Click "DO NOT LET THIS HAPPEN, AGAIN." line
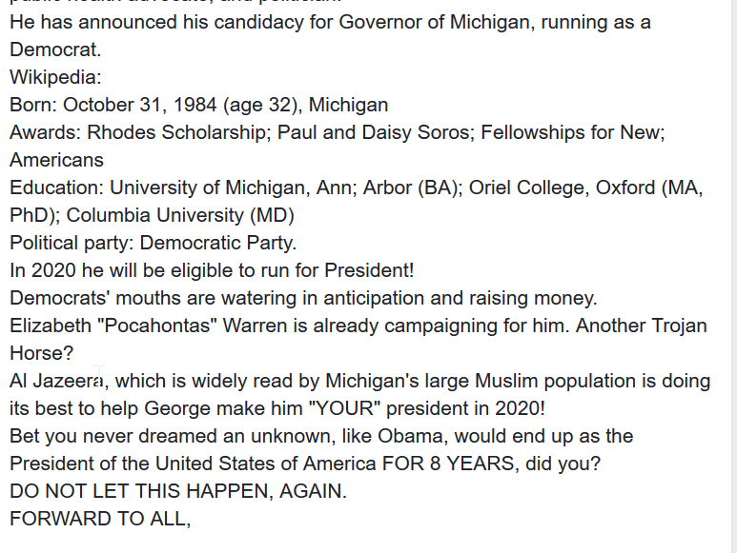737x553 pixels. click(x=178, y=492)
